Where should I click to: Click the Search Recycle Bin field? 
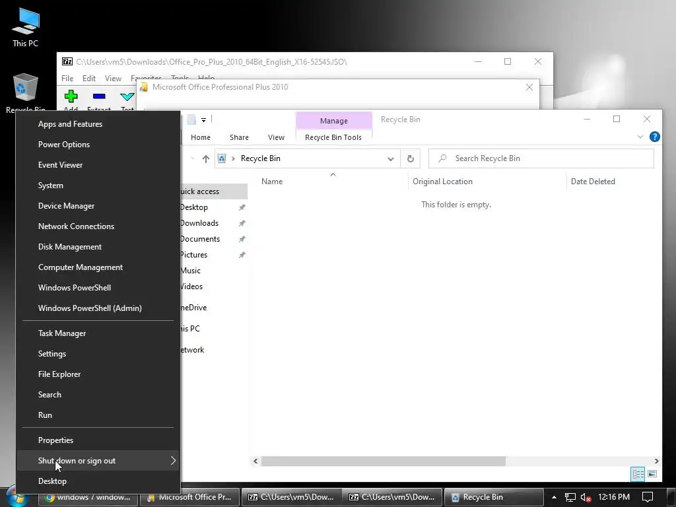[x=541, y=158]
